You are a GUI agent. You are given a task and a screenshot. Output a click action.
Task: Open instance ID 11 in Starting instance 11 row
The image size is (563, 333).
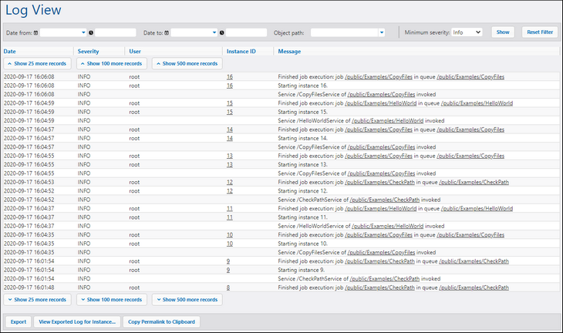pos(230,217)
